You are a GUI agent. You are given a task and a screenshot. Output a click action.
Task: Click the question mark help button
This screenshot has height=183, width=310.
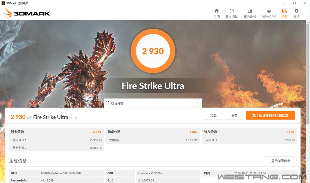pos(197,103)
